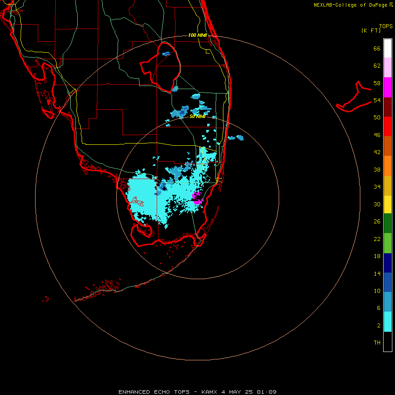The width and height of the screenshot is (395, 395).
Task: Select the dark green legend swatch
Action: point(388,223)
